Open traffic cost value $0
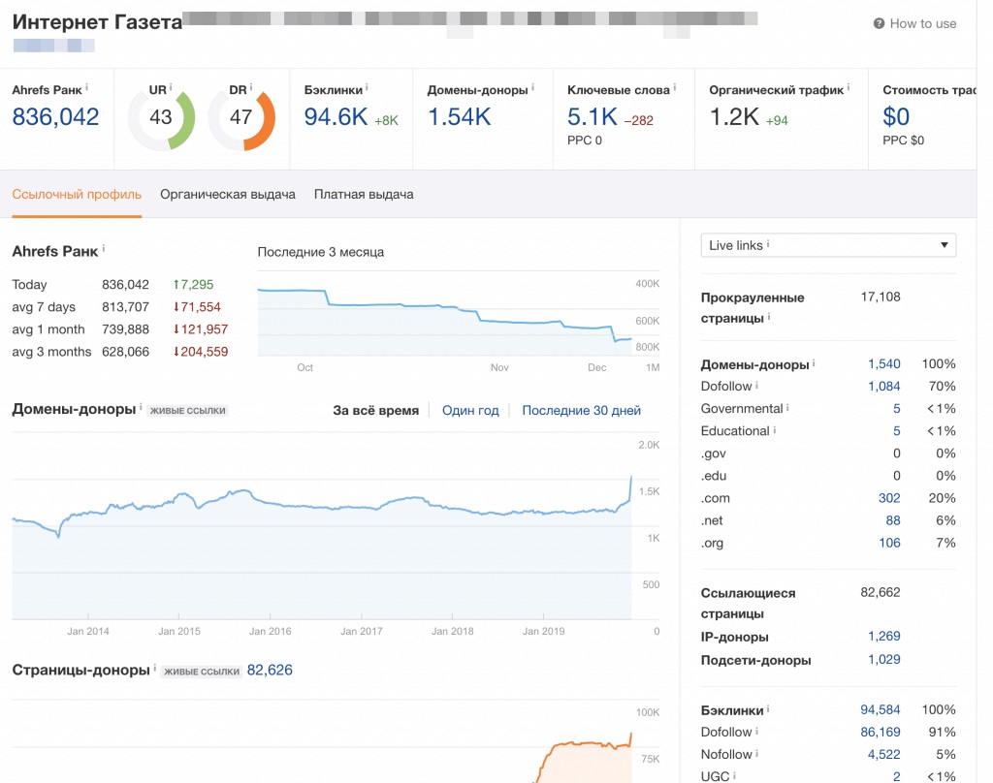 click(896, 116)
